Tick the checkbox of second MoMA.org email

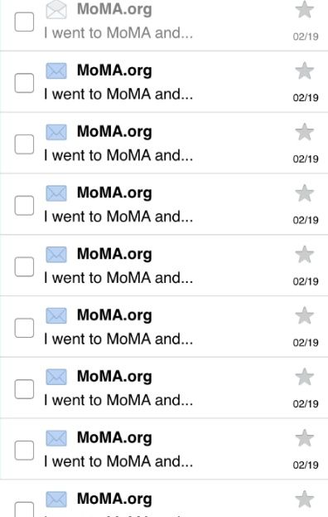click(24, 83)
